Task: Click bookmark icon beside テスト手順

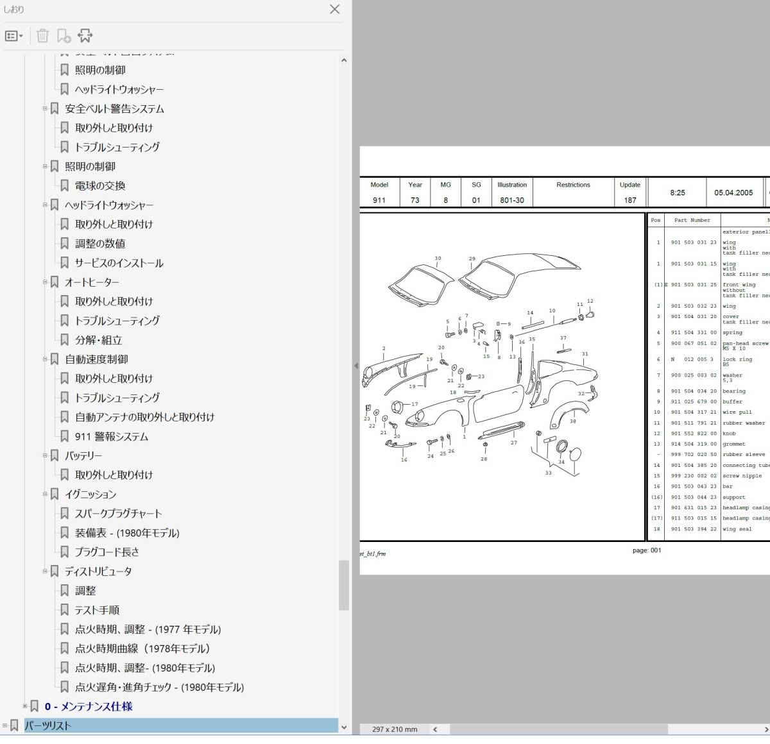Action: [65, 610]
